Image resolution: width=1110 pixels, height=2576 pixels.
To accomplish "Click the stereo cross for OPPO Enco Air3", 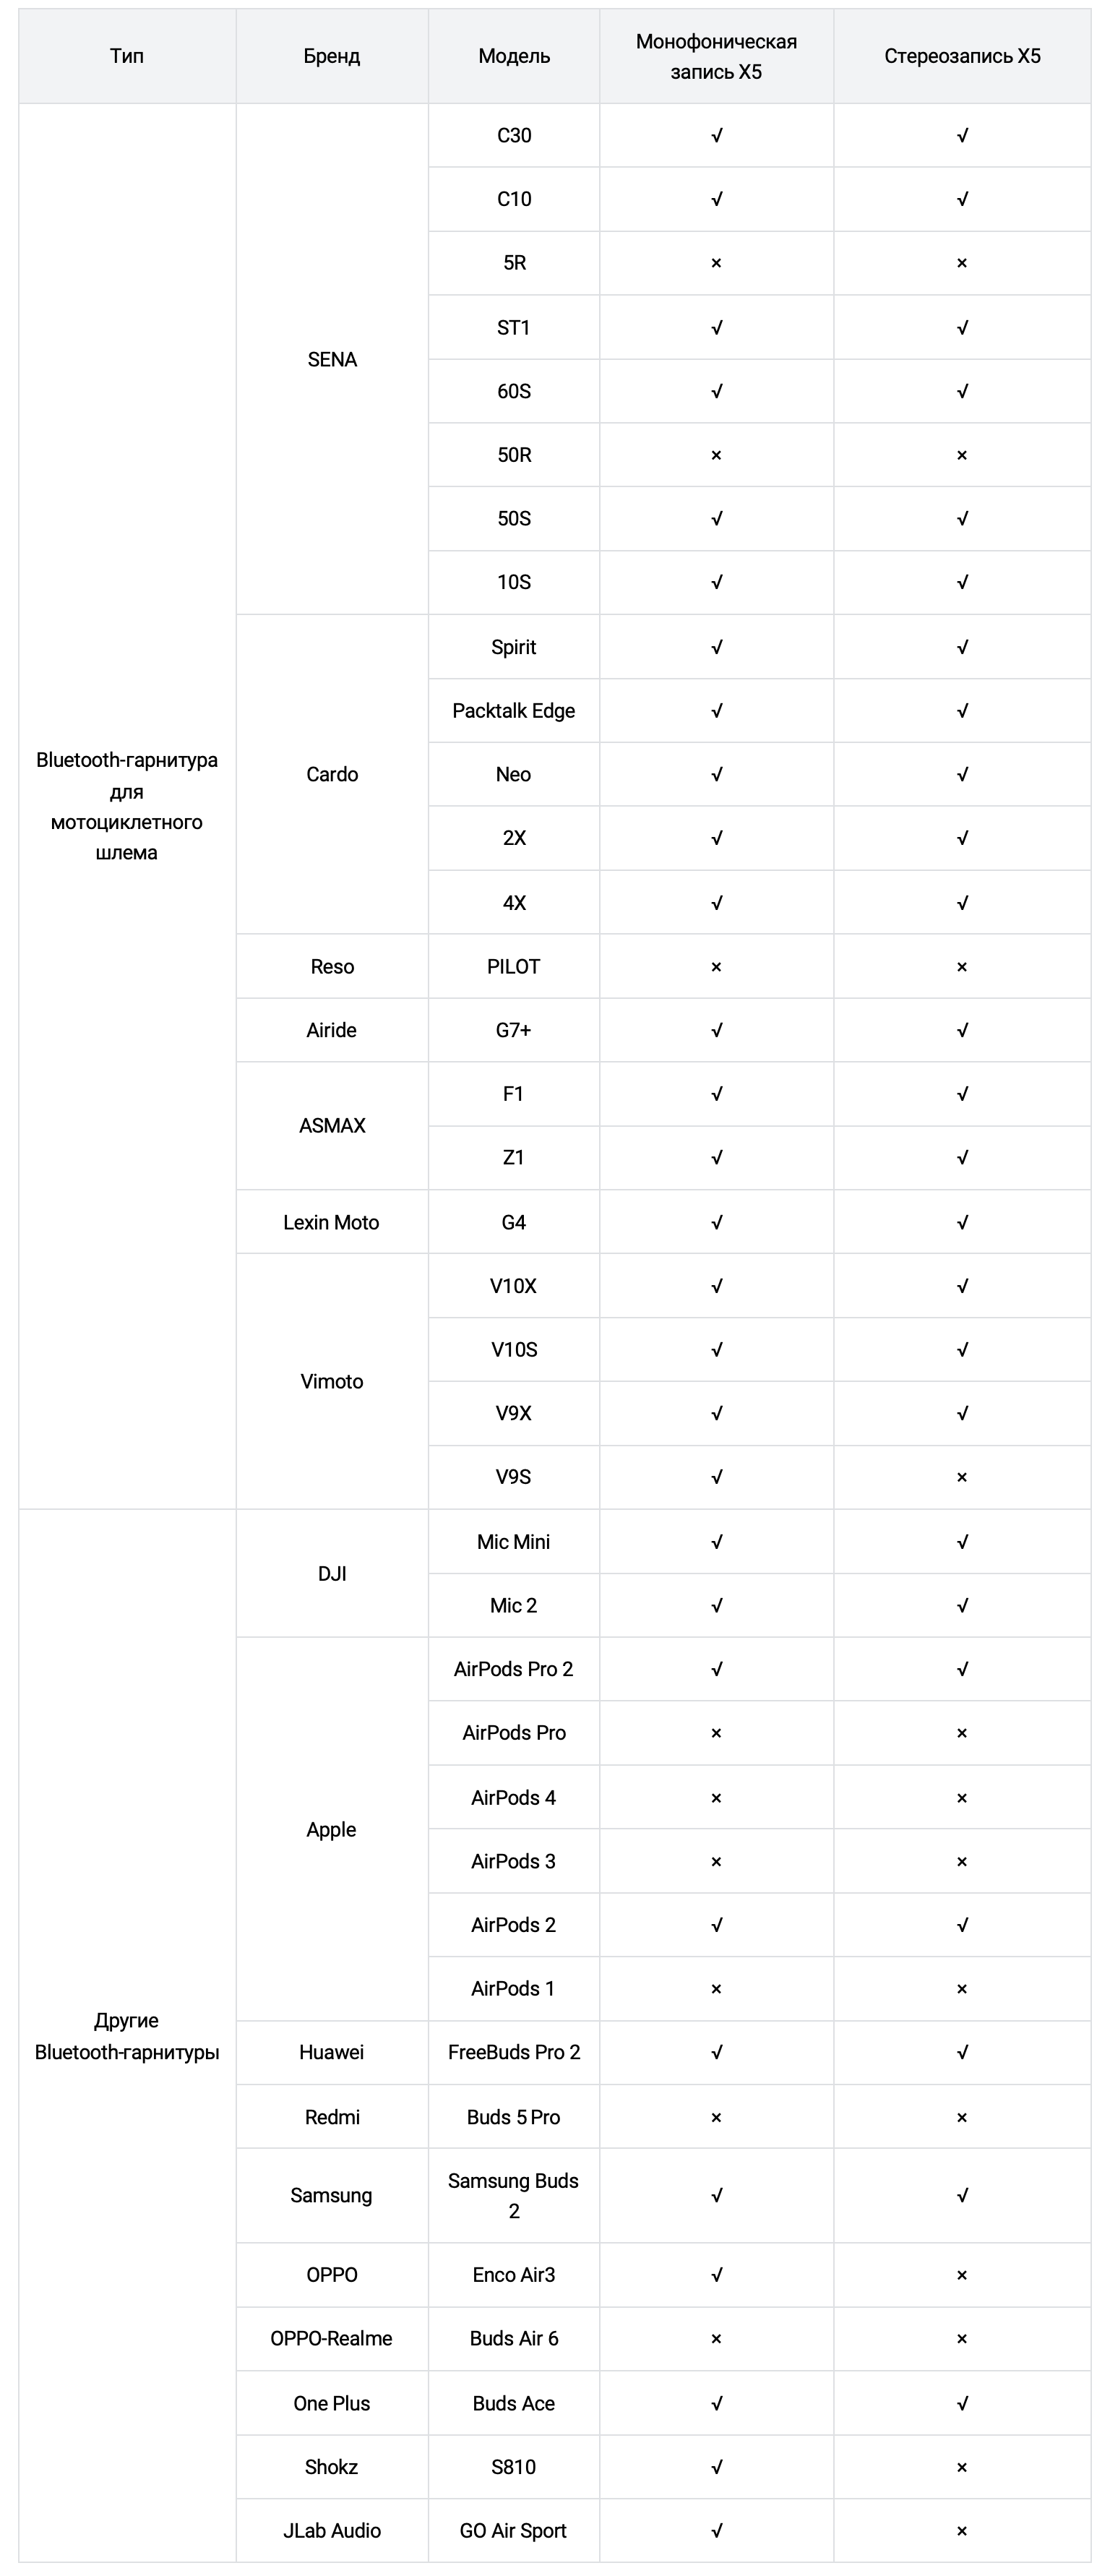I will click(962, 2275).
